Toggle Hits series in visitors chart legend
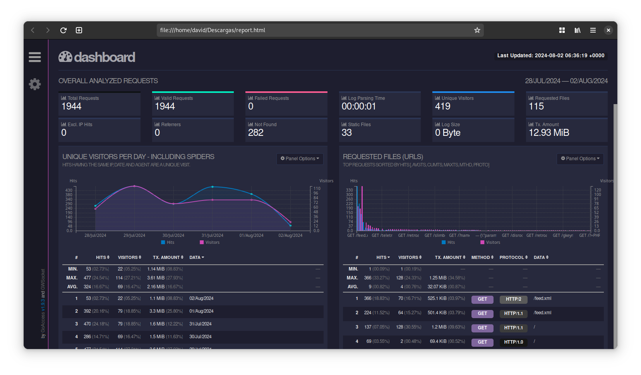Image resolution: width=641 pixels, height=375 pixels. (x=168, y=242)
